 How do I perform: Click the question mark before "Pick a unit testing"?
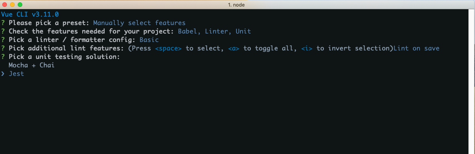(3, 57)
